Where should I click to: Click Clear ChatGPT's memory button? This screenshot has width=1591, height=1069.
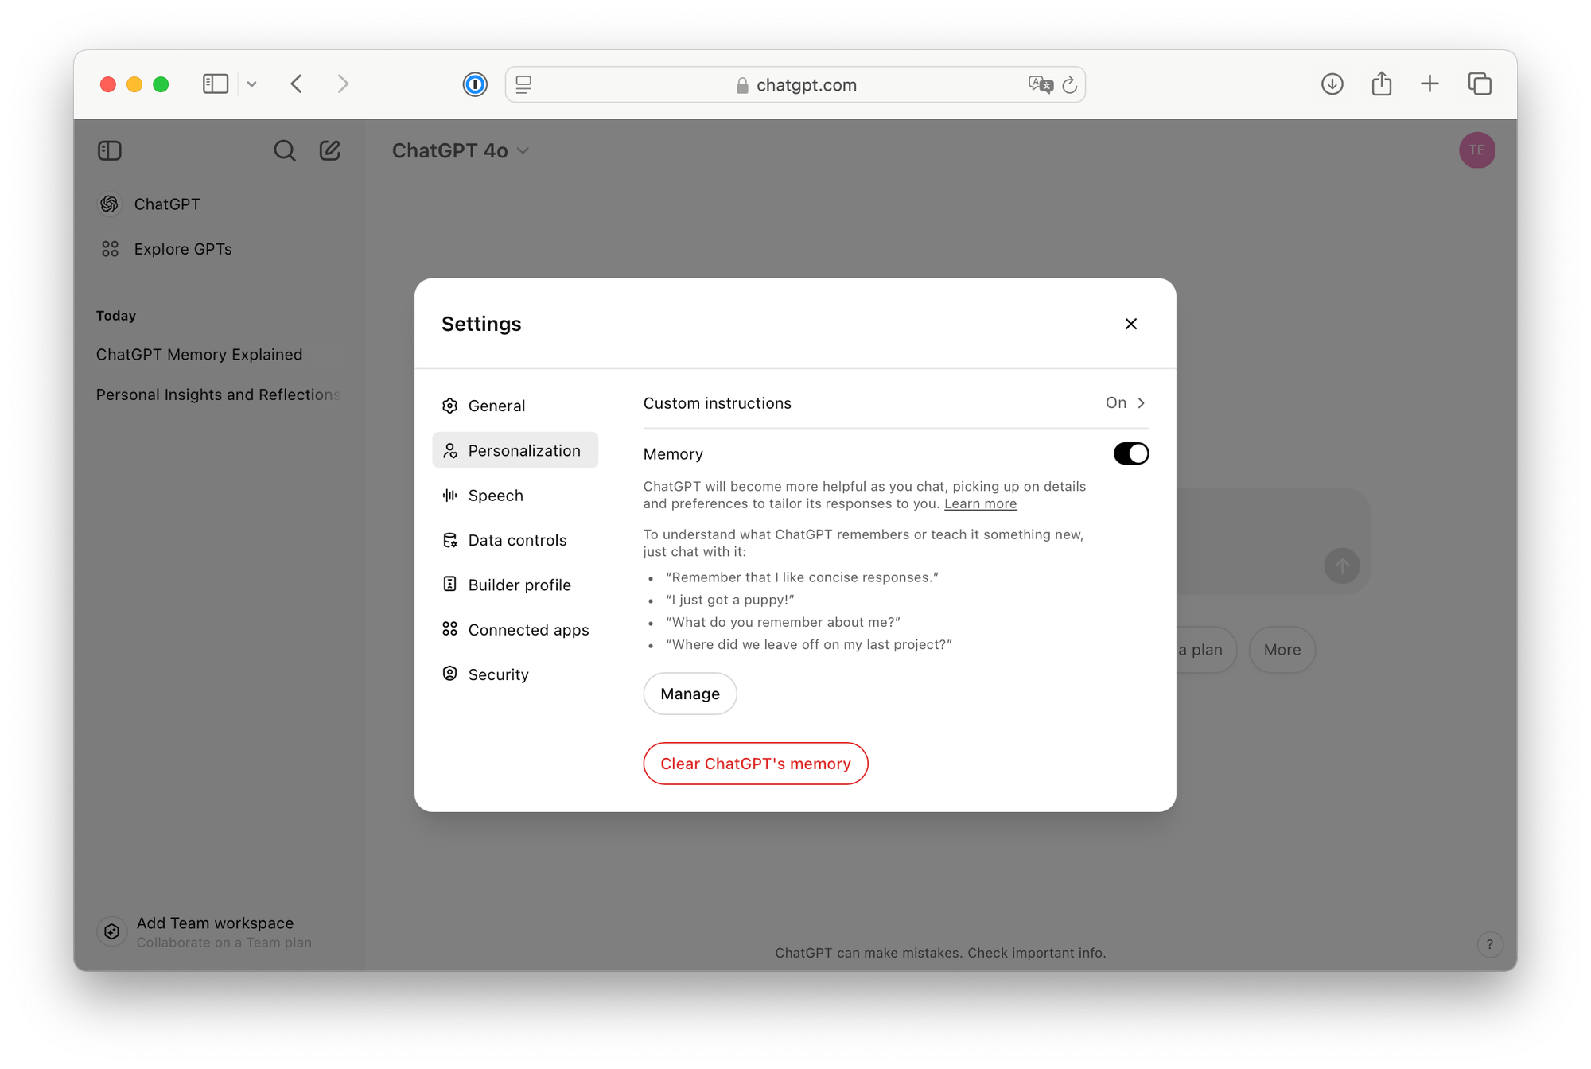pos(757,764)
